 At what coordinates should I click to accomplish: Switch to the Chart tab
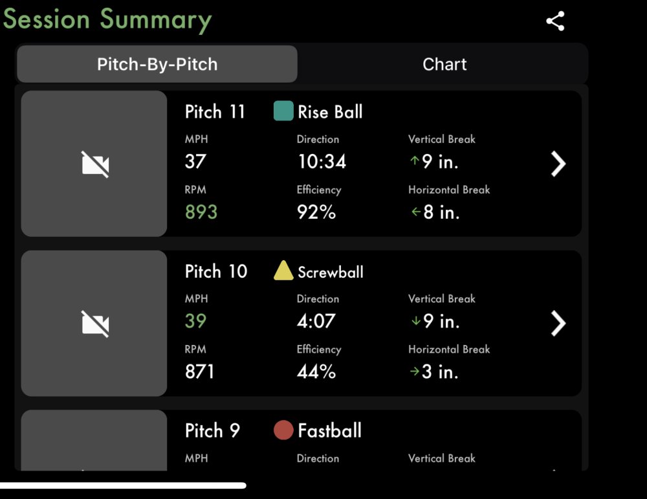[444, 64]
